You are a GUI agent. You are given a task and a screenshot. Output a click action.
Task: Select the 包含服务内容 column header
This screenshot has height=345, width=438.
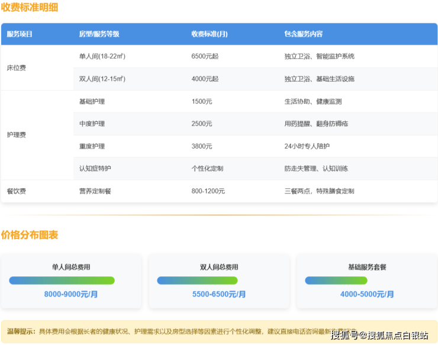[x=304, y=34]
